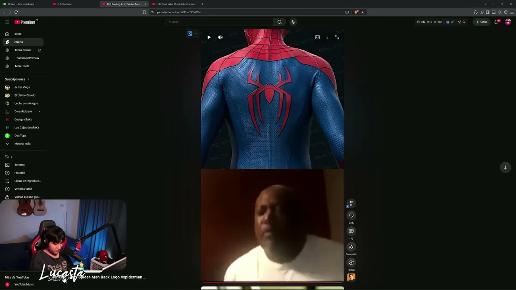
Task: Click the search magnifier button
Action: (279, 22)
